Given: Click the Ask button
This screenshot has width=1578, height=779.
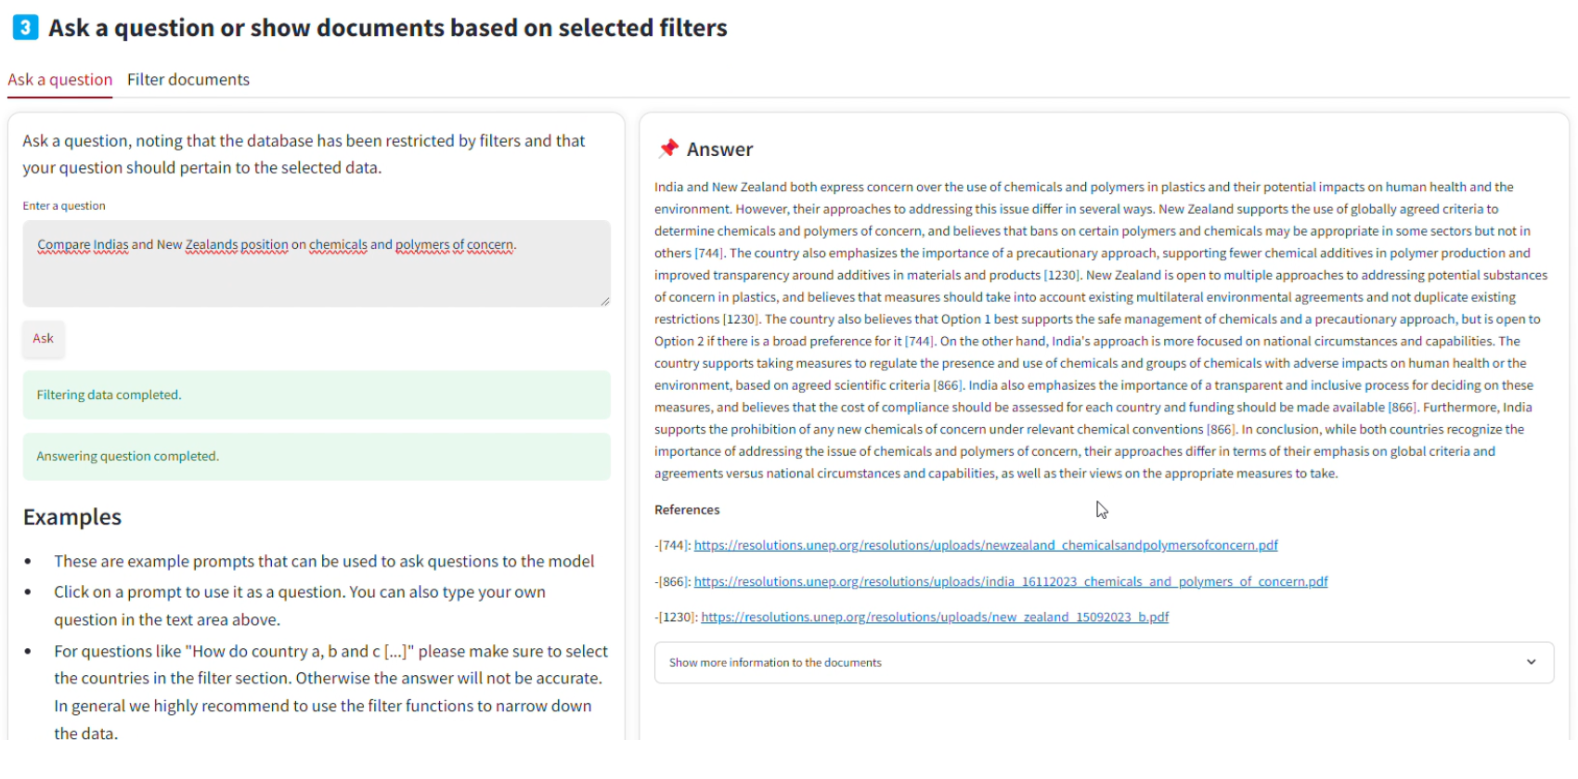Looking at the screenshot, I should point(44,339).
